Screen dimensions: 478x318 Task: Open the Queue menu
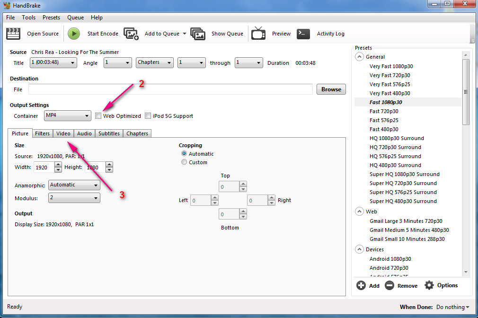click(76, 18)
